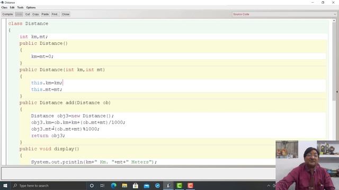Image resolution: width=339 pixels, height=190 pixels.
Task: Click the Copy toolbar button
Action: tap(35, 14)
